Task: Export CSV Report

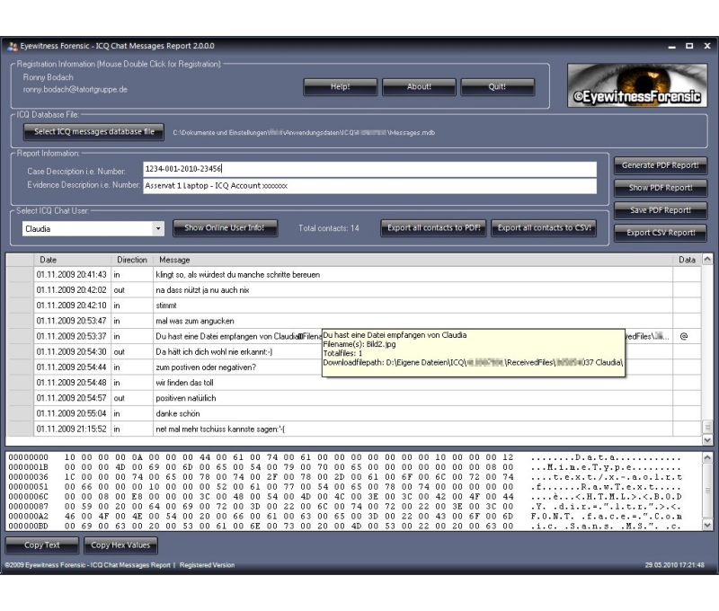Action: point(661,233)
